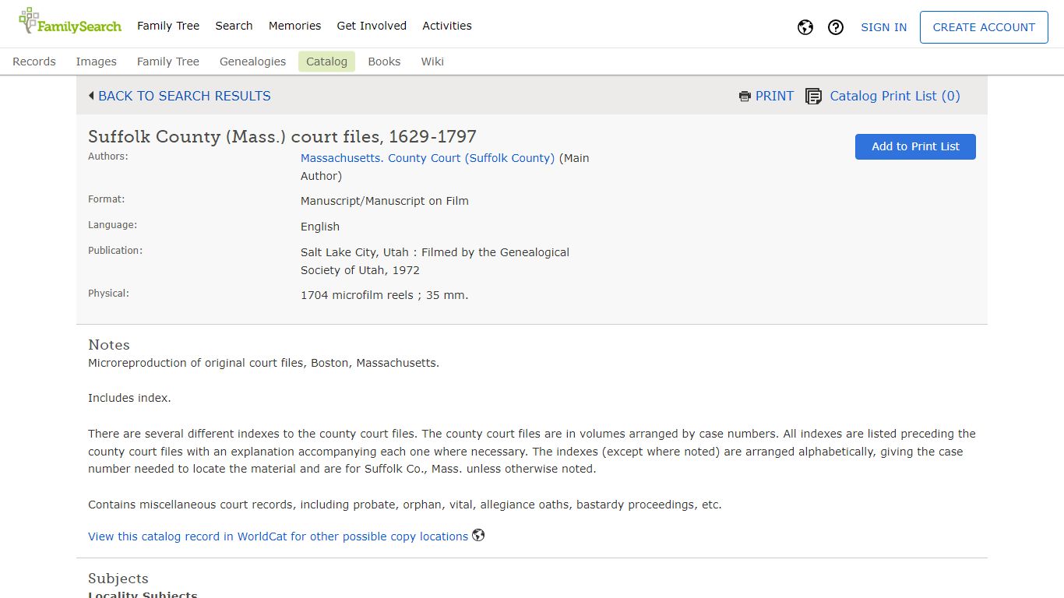Open the Activities top menu
This screenshot has height=598, width=1064.
tap(447, 26)
